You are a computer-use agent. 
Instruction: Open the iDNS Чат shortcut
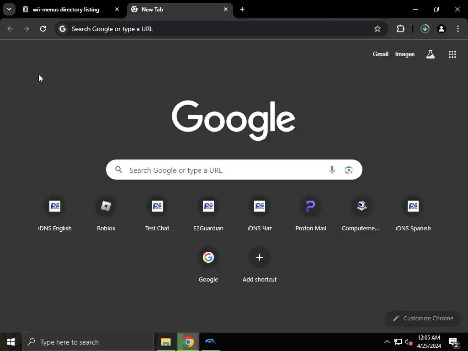(260, 214)
